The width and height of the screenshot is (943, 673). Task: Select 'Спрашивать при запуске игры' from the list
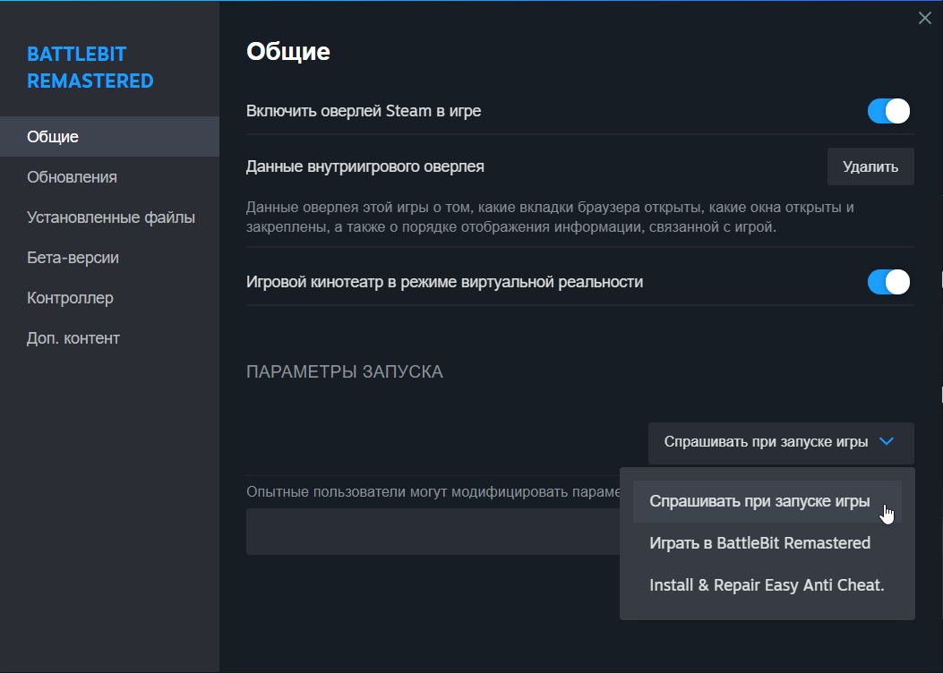(759, 501)
